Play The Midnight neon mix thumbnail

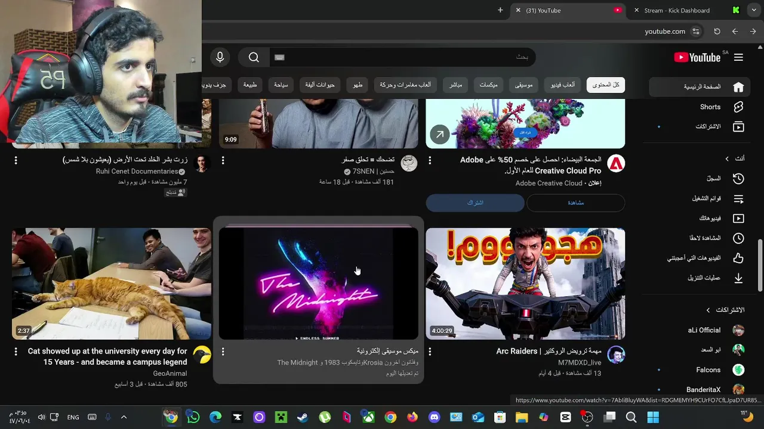tap(318, 284)
